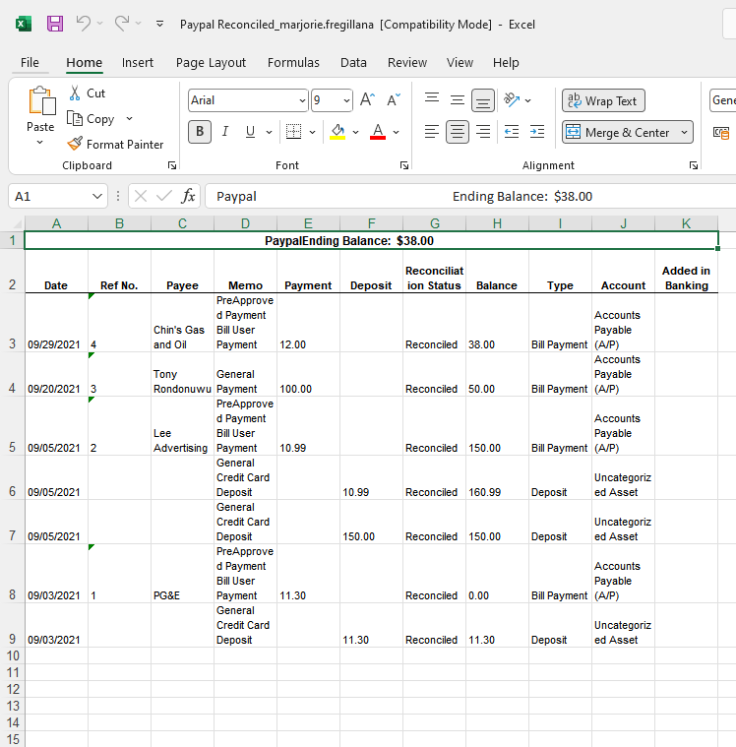Open the Formulas tab
Viewport: 736px width, 747px height.
pos(293,62)
